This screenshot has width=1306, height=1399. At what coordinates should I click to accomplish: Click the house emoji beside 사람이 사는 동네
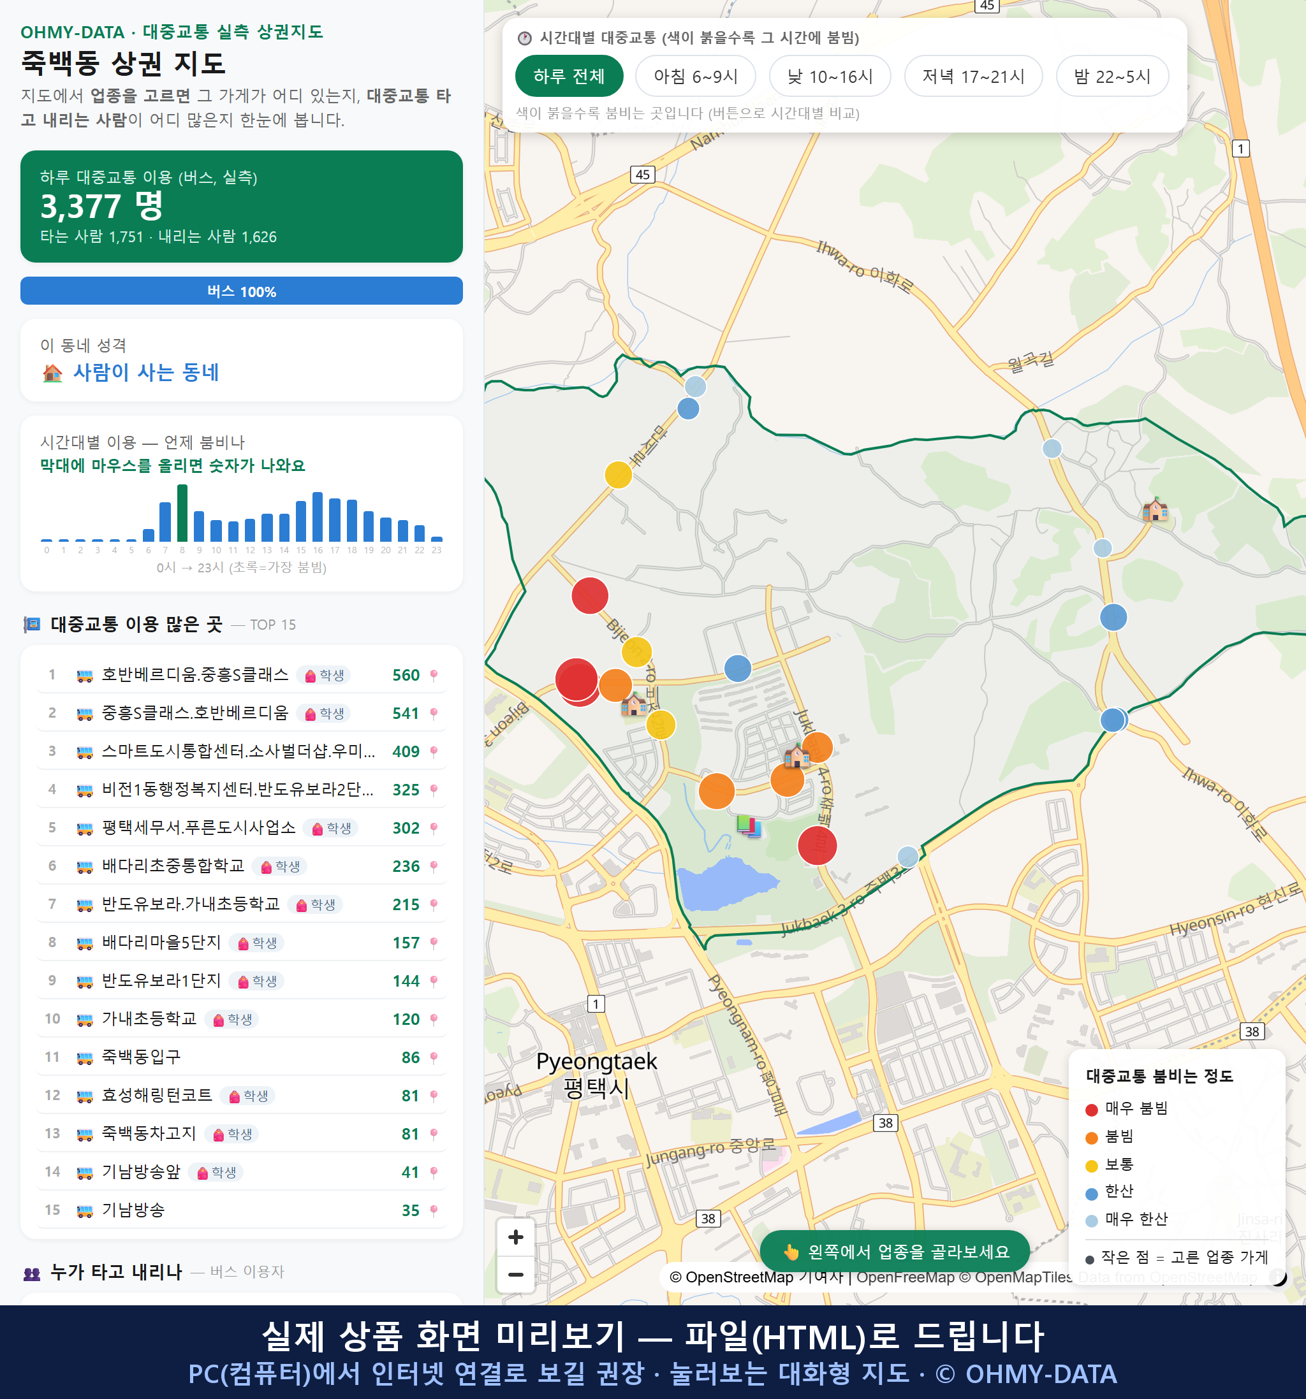pos(53,373)
